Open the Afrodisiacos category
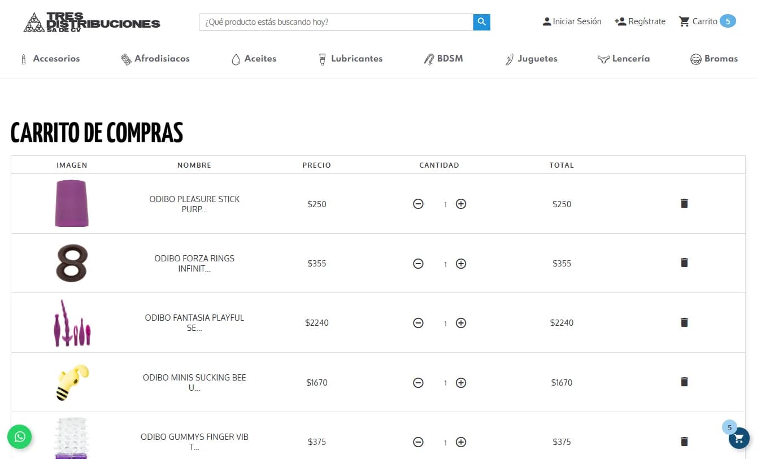Screen dimensions: 757x459 point(155,59)
